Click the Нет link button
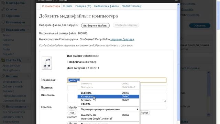This screenshot has height=124, width=220. click(x=72, y=113)
